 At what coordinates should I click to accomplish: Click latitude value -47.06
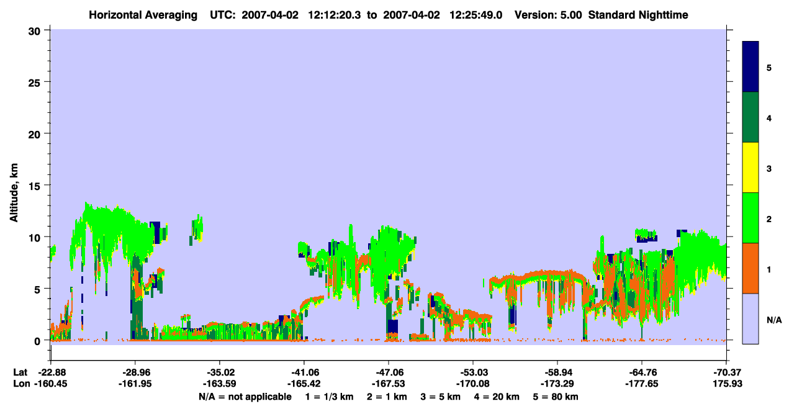[x=389, y=372]
